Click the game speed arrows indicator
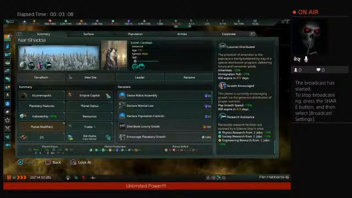352x198 pixels. 22,178
